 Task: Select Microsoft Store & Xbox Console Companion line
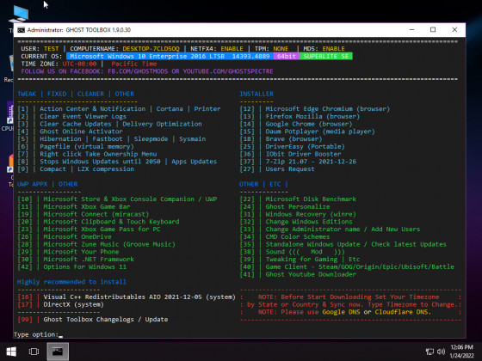(117, 199)
